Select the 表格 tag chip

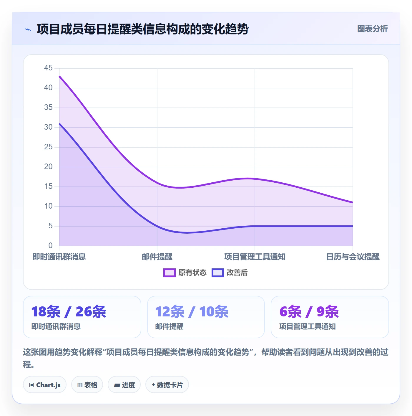(x=87, y=385)
